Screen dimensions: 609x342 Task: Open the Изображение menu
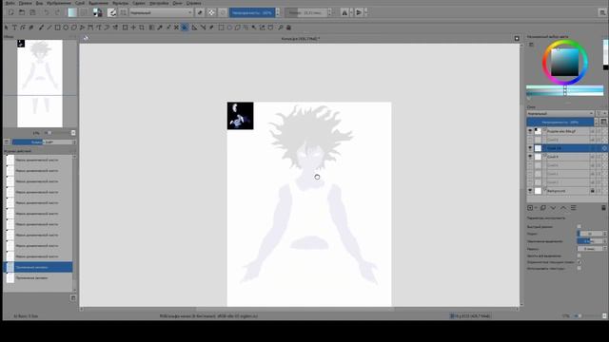click(59, 3)
